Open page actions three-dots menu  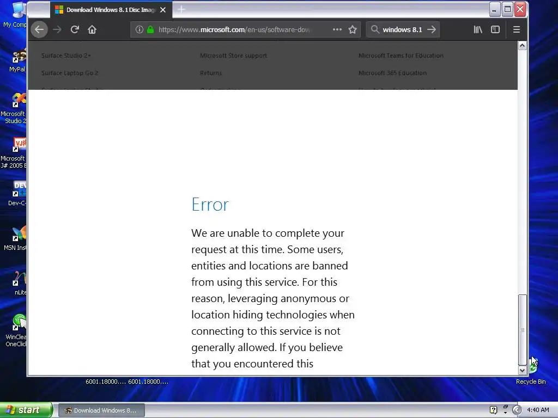337,29
